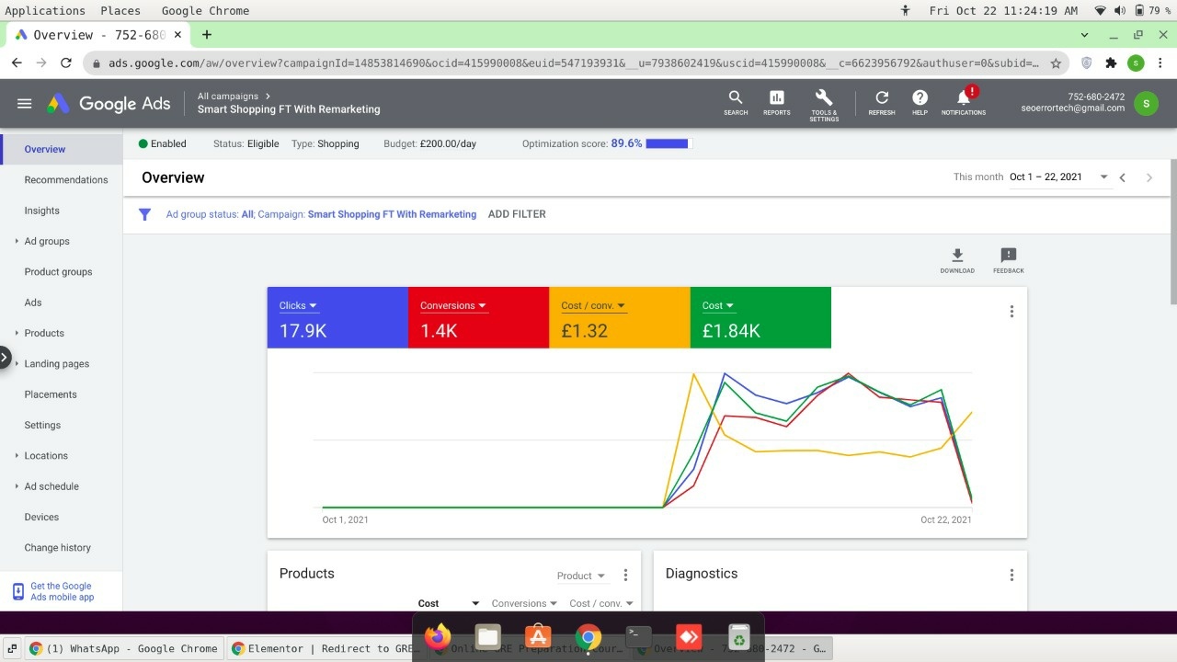Click the blue filter funnel icon

click(144, 214)
